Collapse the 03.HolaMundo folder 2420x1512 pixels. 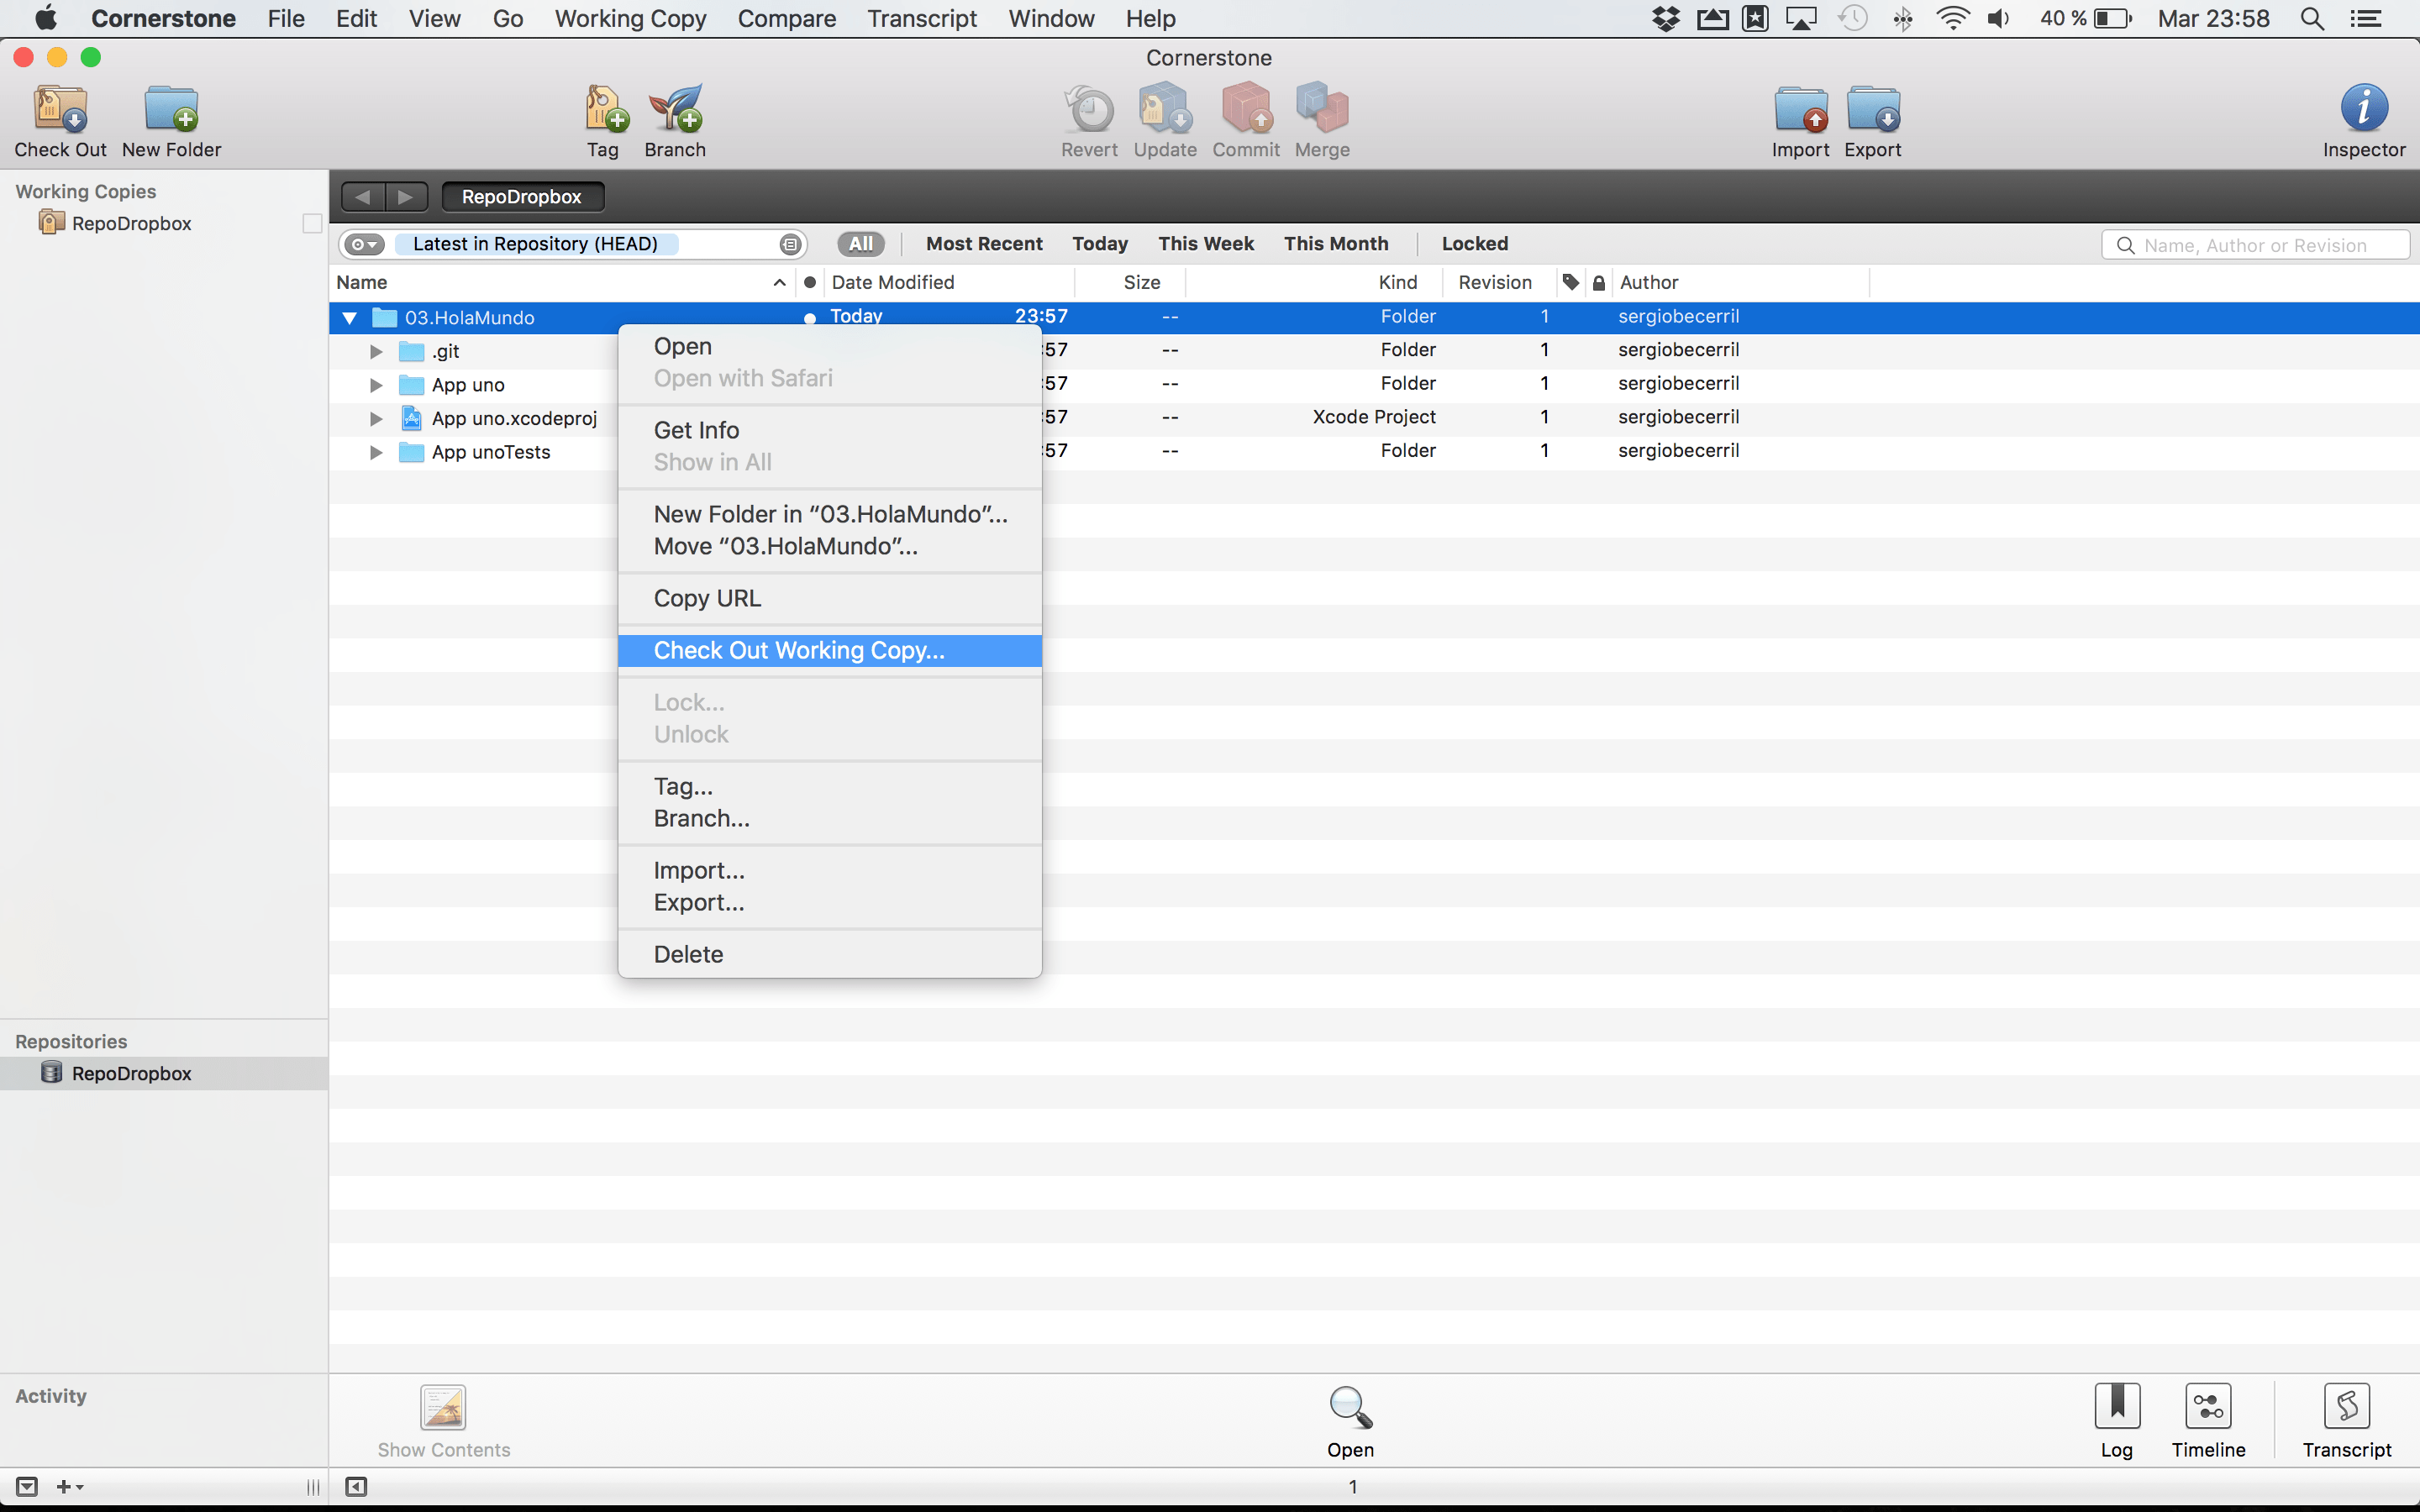click(350, 318)
